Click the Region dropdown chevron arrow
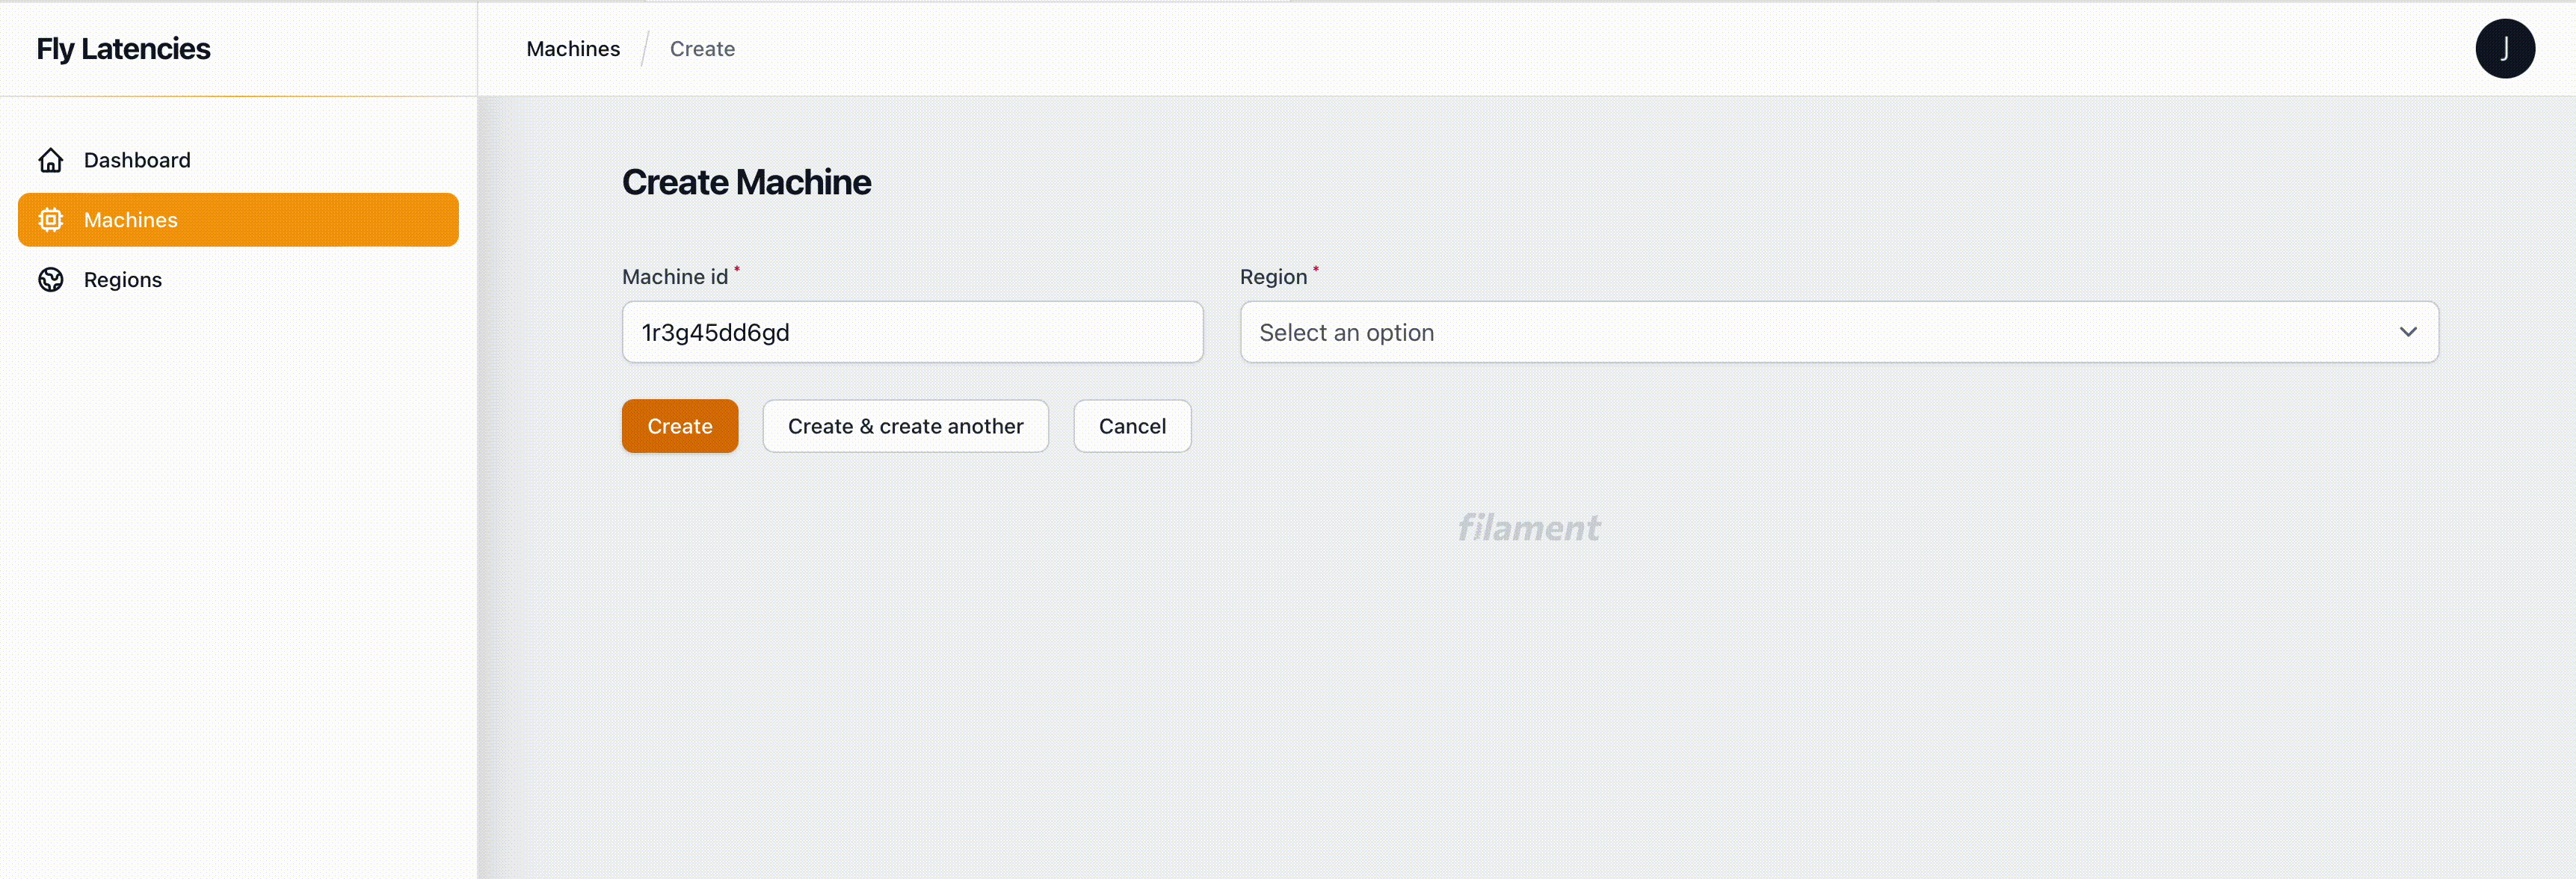The width and height of the screenshot is (2576, 879). pos(2407,332)
